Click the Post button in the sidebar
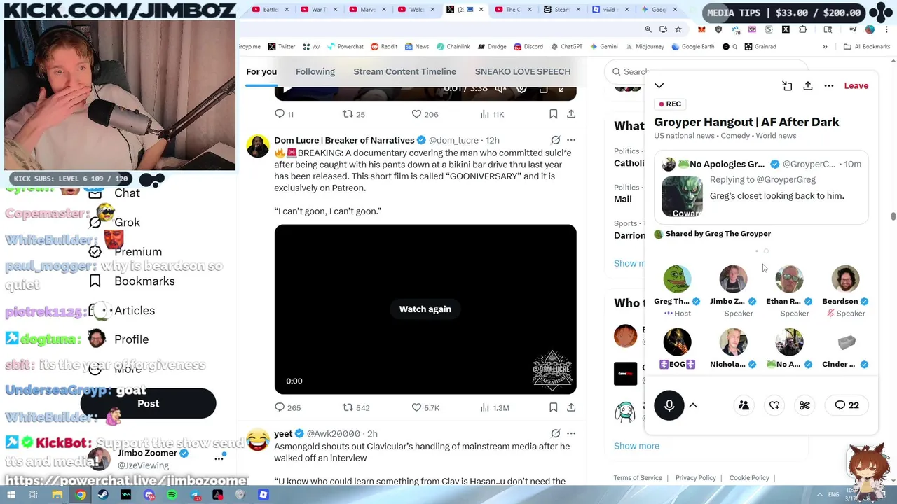 148,404
